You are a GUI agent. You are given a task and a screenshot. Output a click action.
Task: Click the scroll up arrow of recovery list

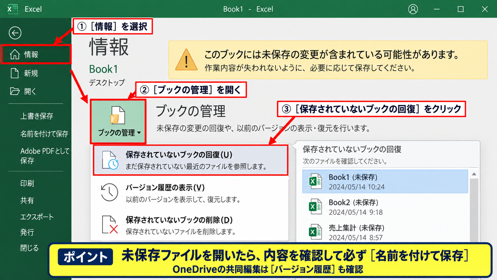pyautogui.click(x=474, y=174)
